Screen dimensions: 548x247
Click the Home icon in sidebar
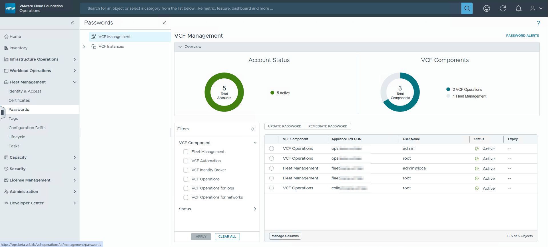[6, 37]
